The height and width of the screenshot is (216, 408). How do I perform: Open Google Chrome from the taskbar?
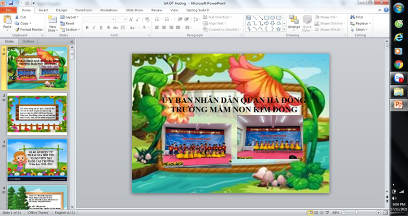[x=398, y=64]
